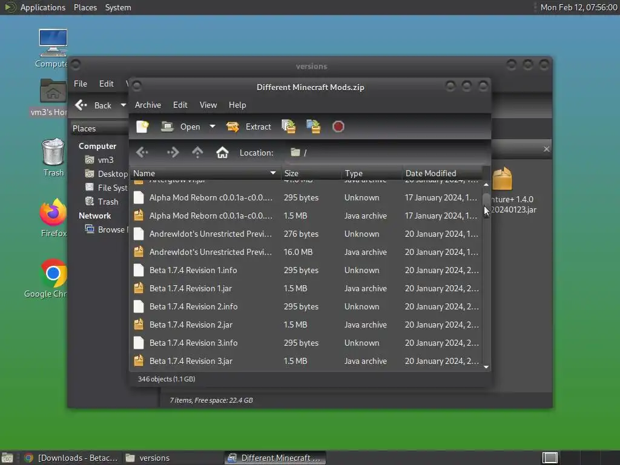Click Back button in versions window
The width and height of the screenshot is (620, 465).
[94, 105]
